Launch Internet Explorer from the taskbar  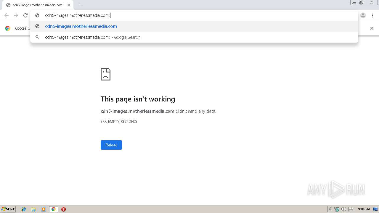coord(24,209)
